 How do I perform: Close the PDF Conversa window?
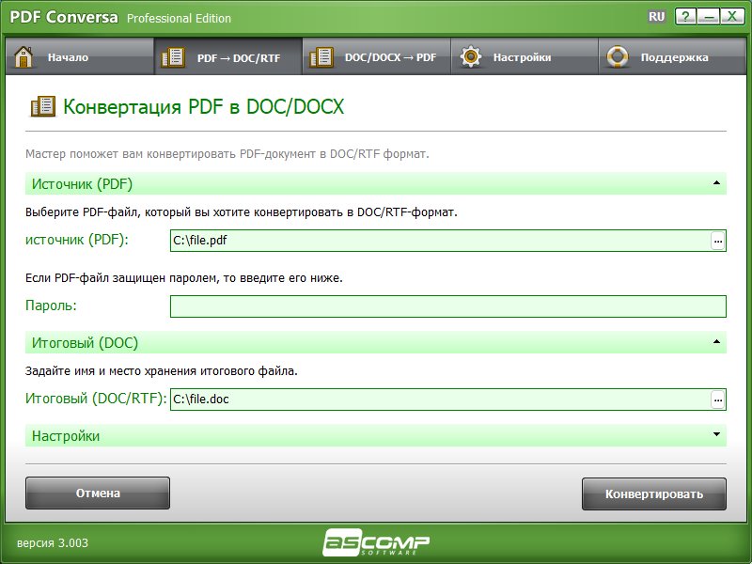pyautogui.click(x=732, y=16)
